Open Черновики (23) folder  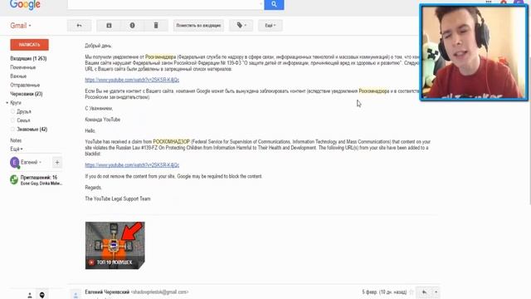pyautogui.click(x=27, y=94)
